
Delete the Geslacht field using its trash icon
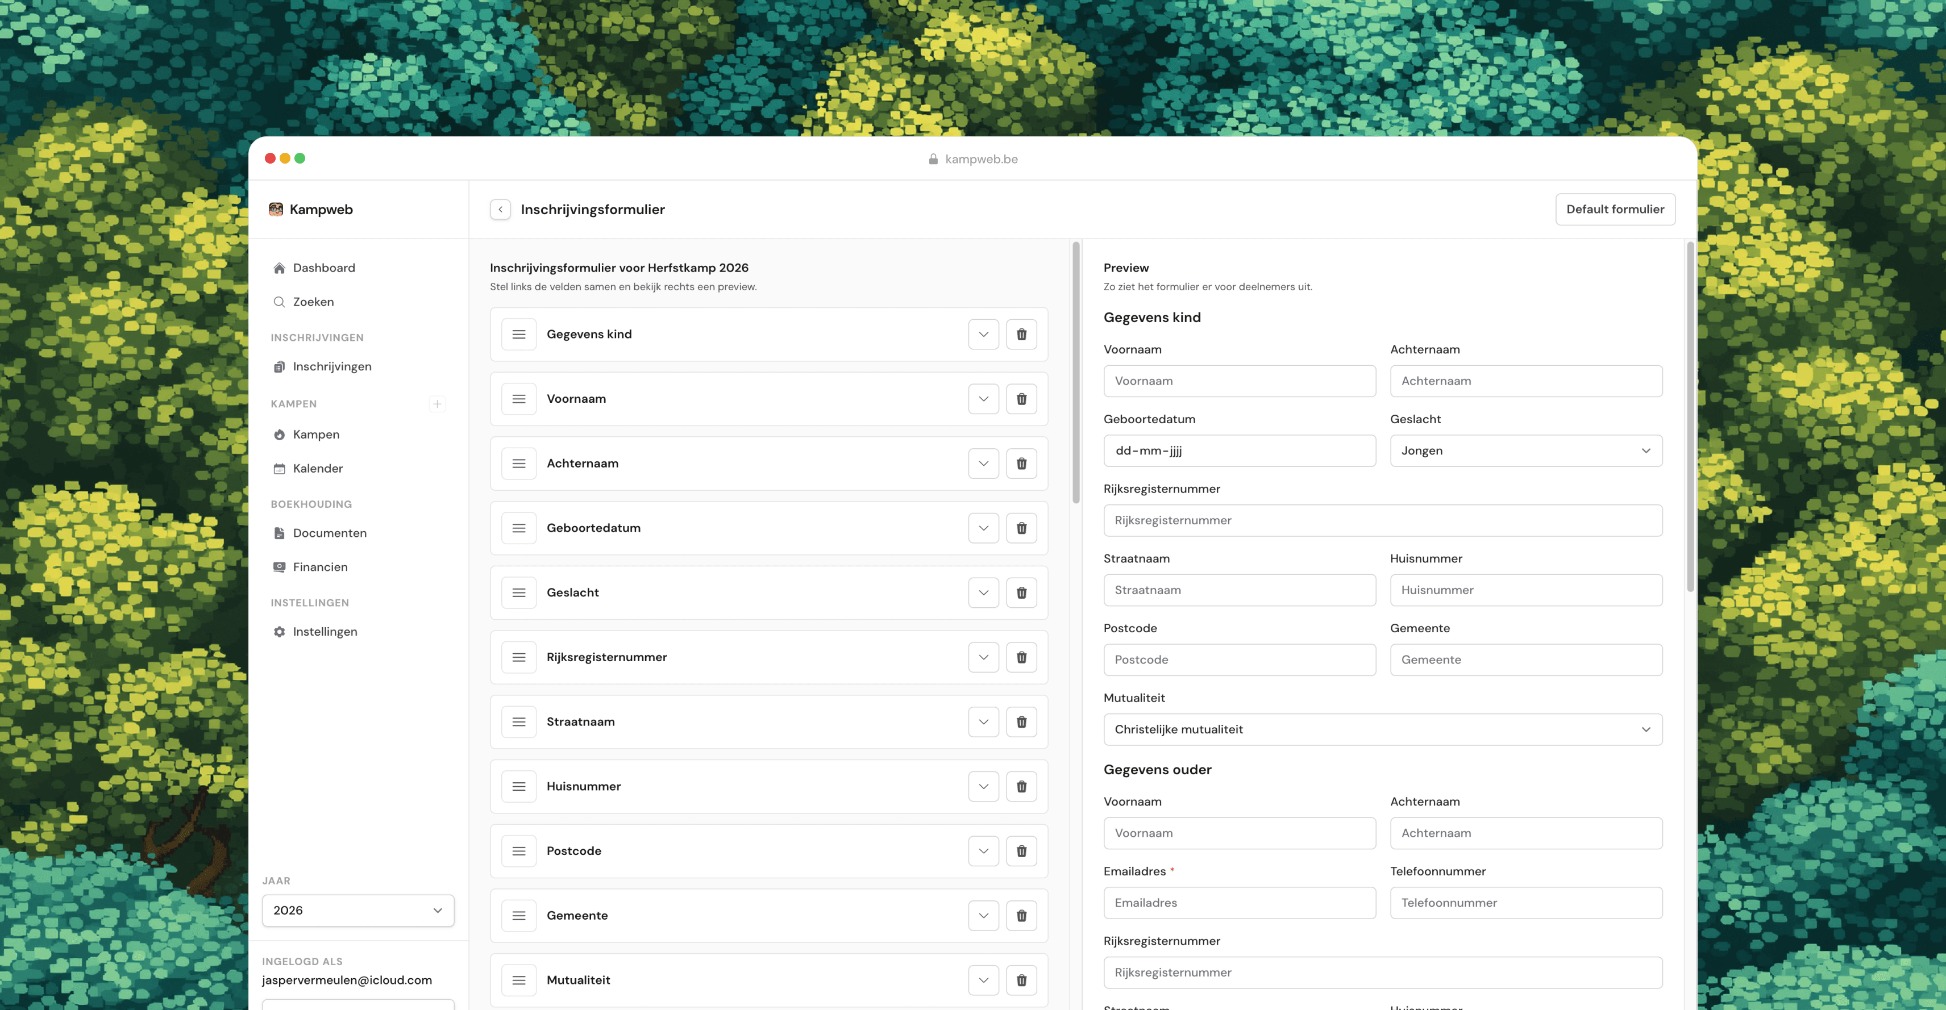(1021, 592)
